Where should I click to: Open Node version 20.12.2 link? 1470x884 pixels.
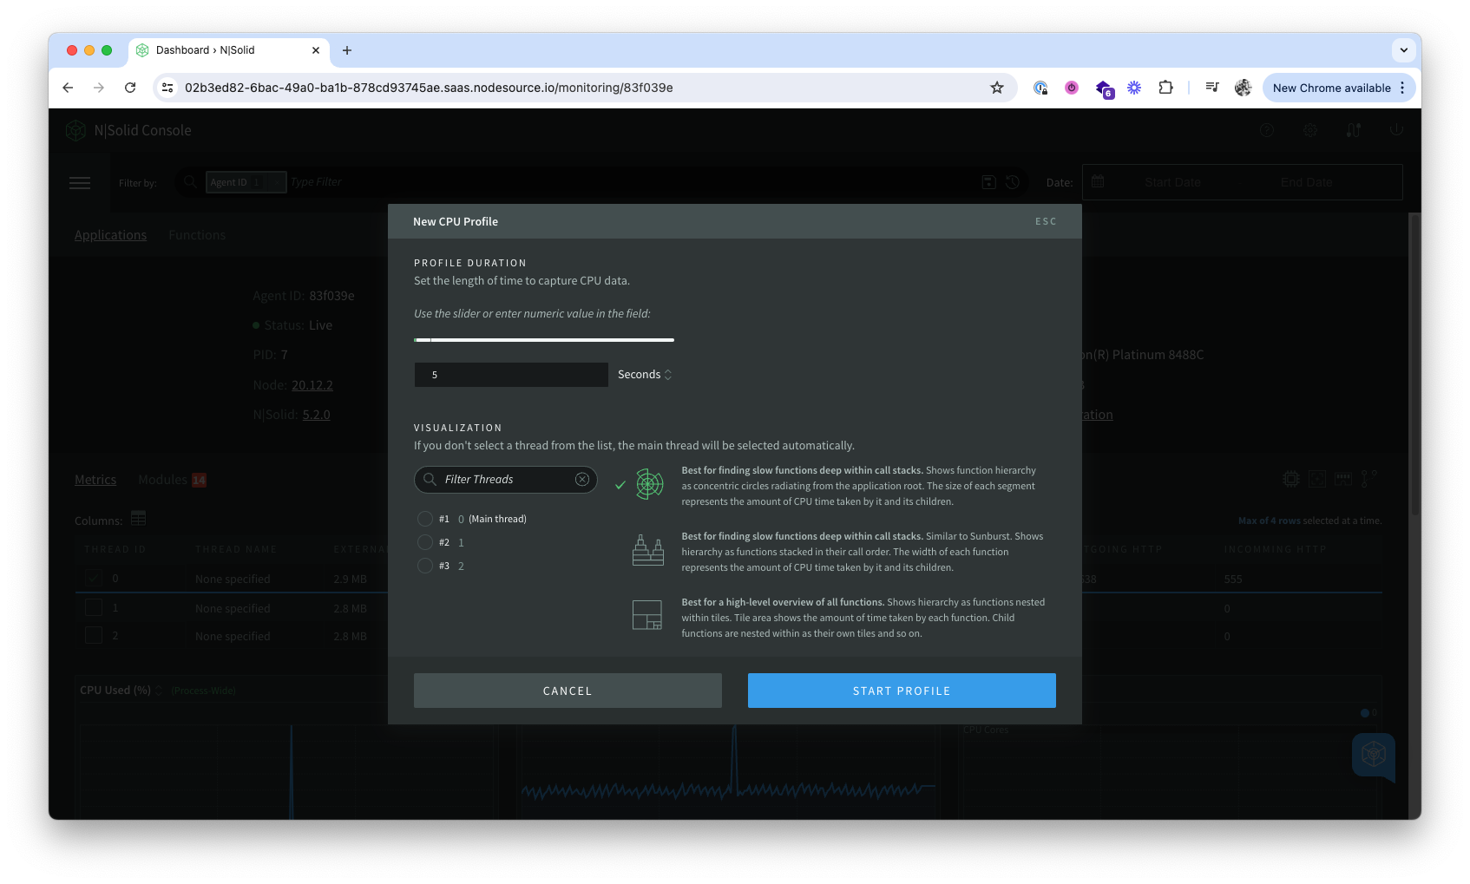click(312, 385)
